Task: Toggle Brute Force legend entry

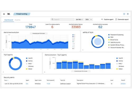Action: tap(113, 40)
